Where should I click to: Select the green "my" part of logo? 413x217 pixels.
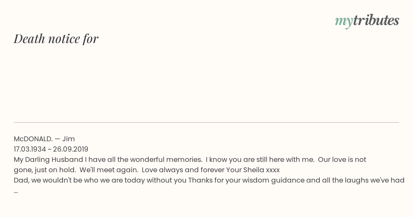(x=344, y=22)
